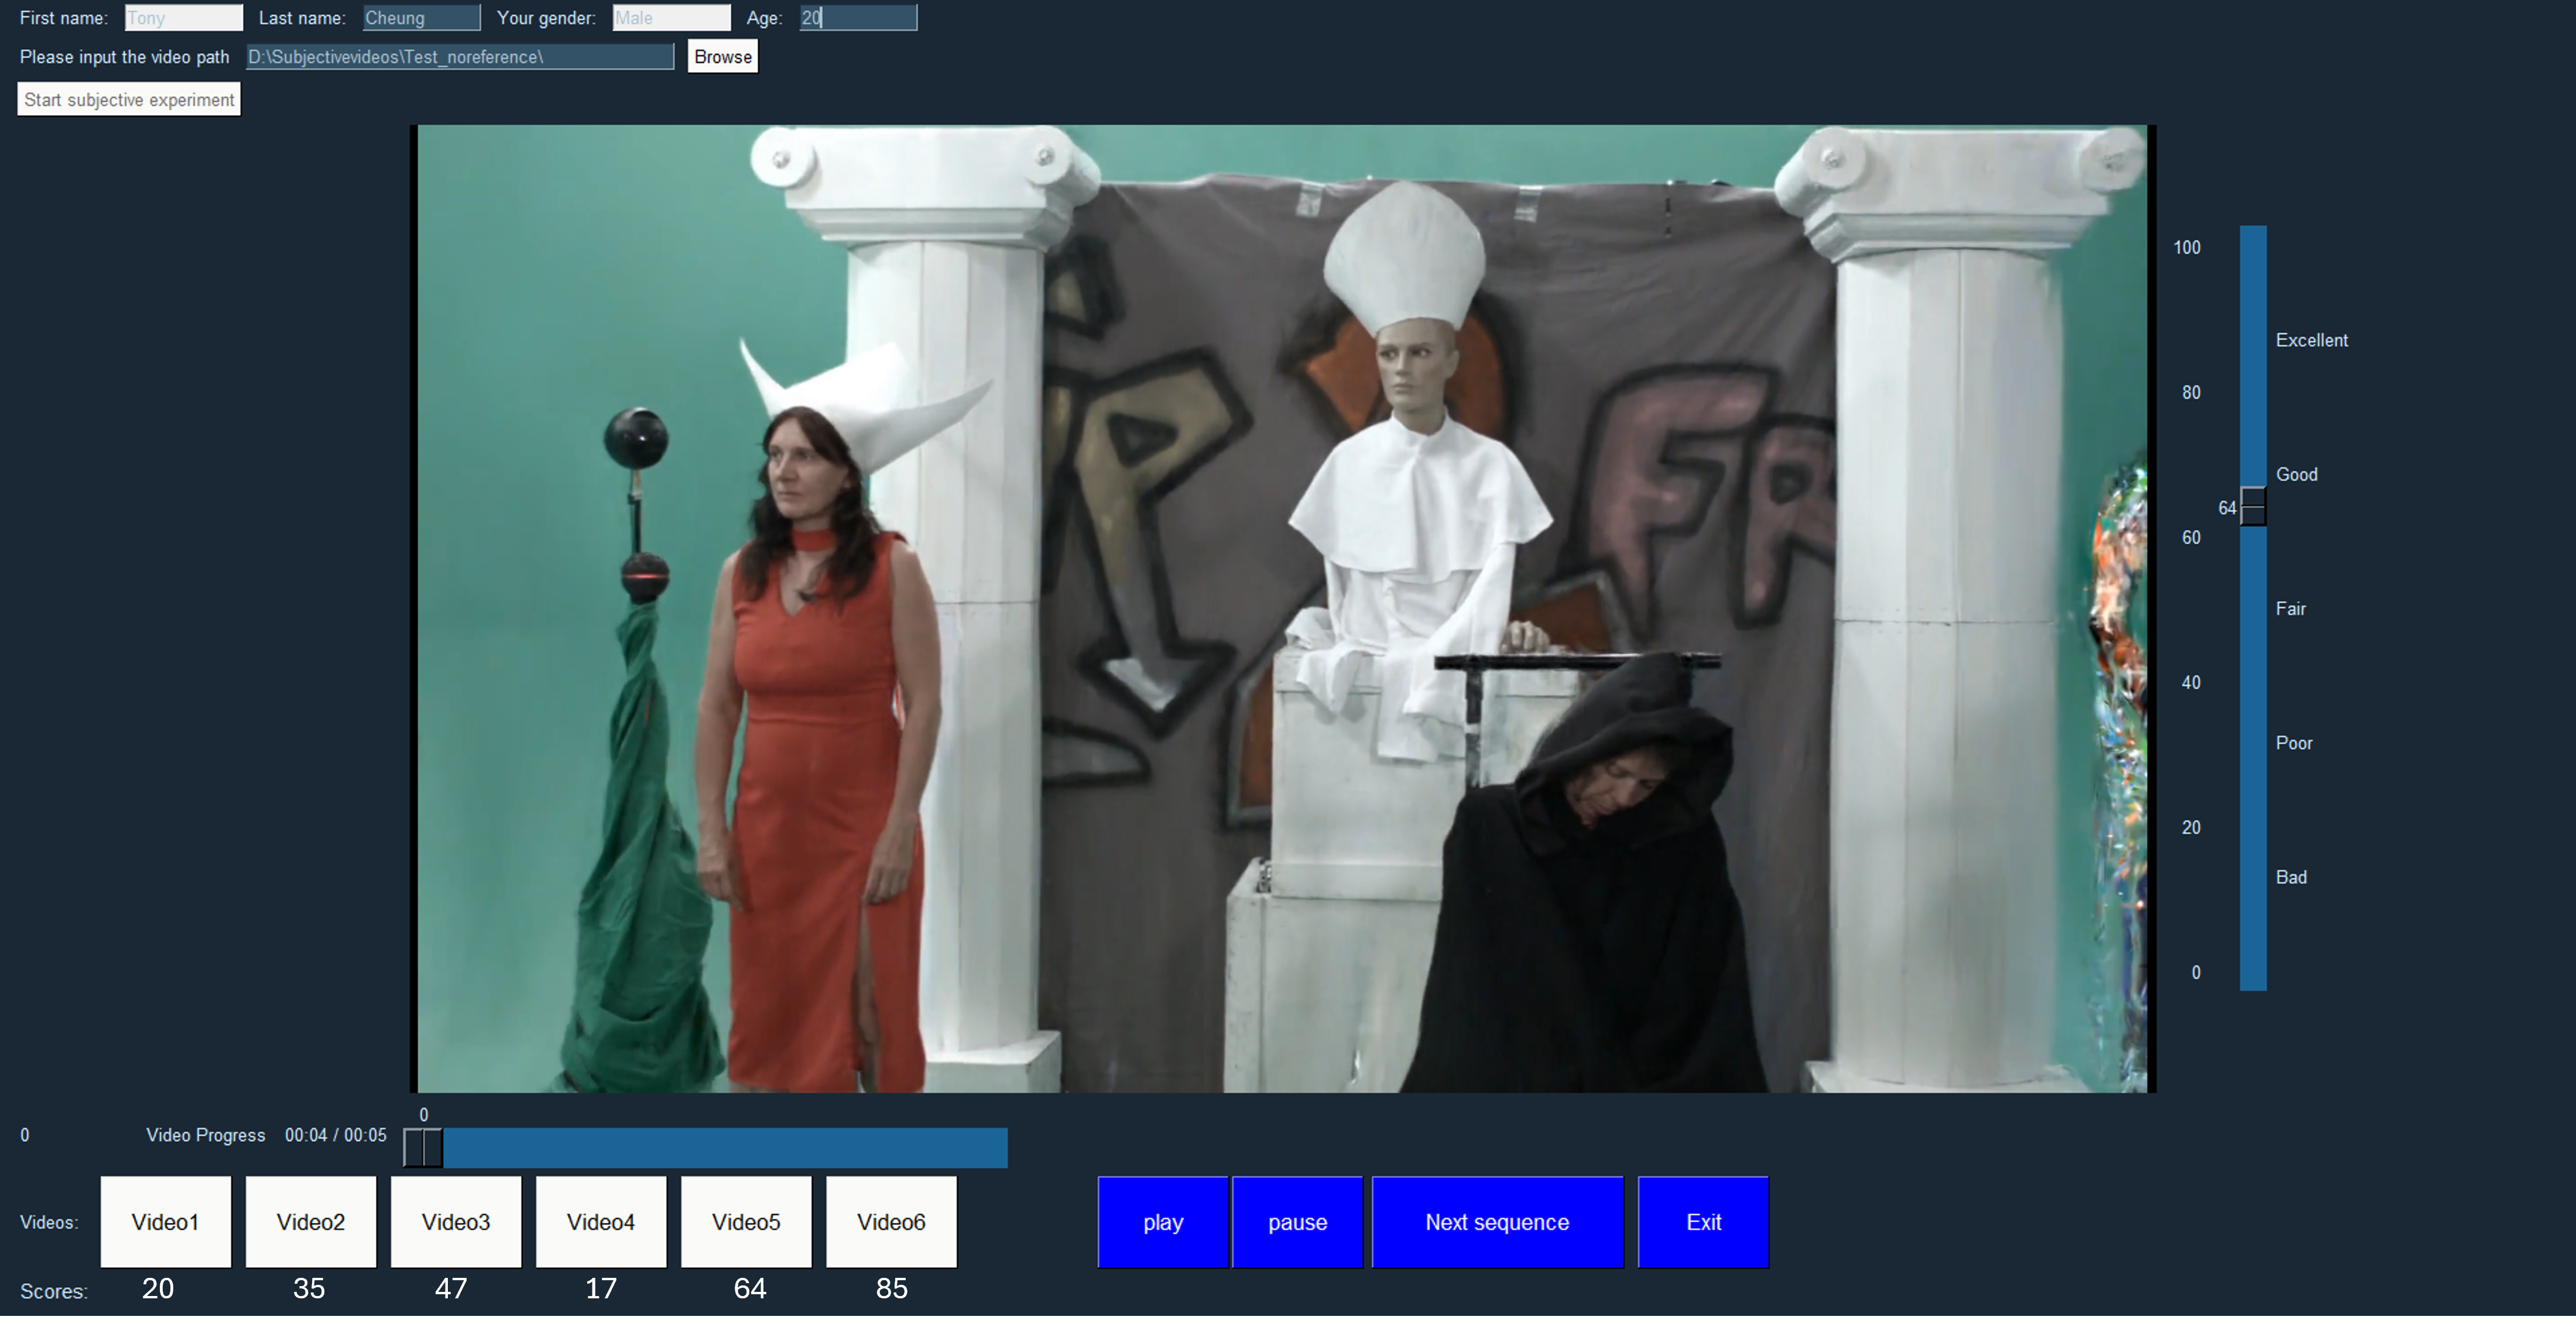Click the video preview frame
Image resolution: width=2576 pixels, height=1327 pixels.
coord(1282,607)
